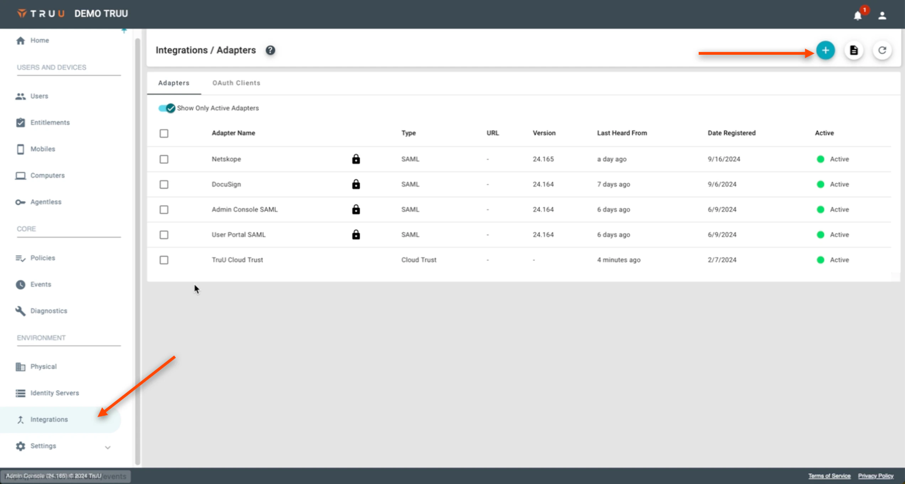Click the document export icon button
Viewport: 905px width, 484px height.
[854, 51]
